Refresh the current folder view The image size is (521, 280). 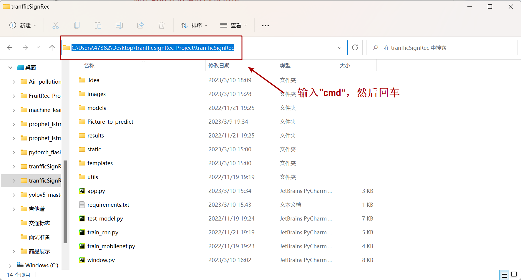355,47
